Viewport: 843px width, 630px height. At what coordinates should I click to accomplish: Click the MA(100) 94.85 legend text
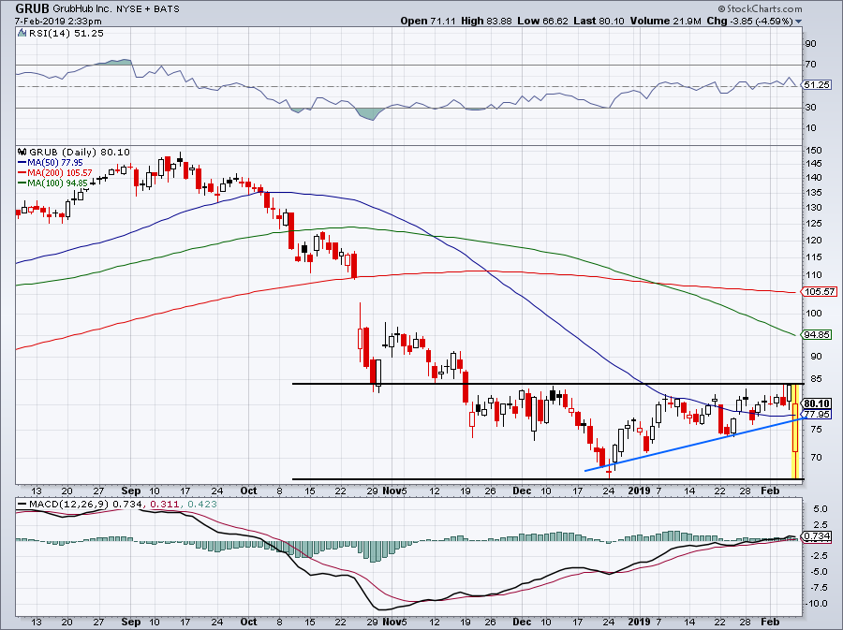click(57, 183)
